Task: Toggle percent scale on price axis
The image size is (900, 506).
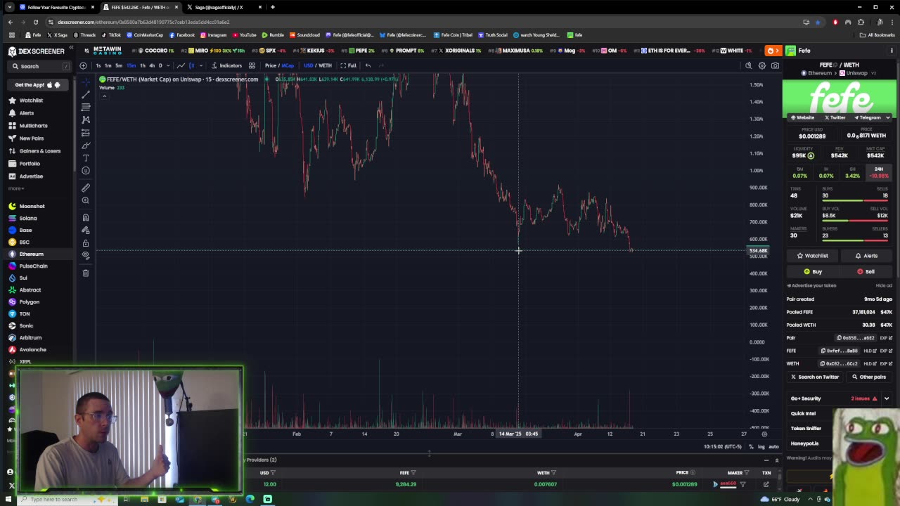Action: [x=751, y=446]
